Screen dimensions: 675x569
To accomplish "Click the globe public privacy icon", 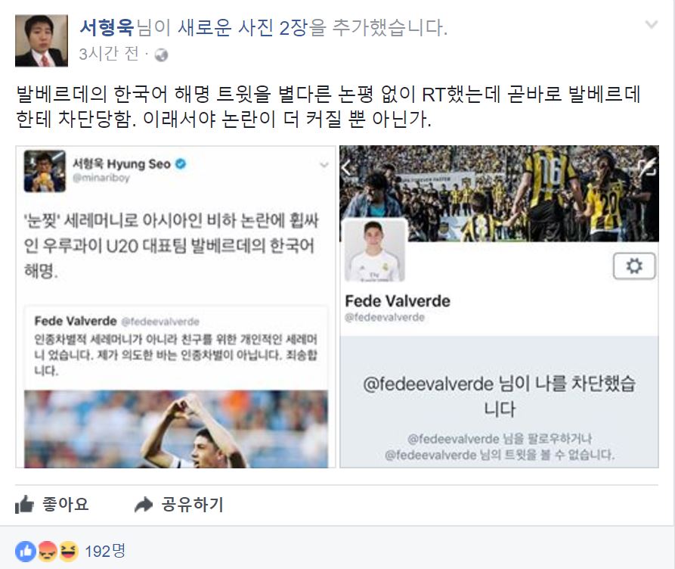I will 161,55.
